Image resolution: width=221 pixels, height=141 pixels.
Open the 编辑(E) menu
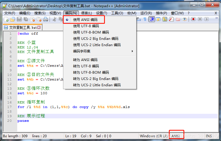tap(25, 13)
